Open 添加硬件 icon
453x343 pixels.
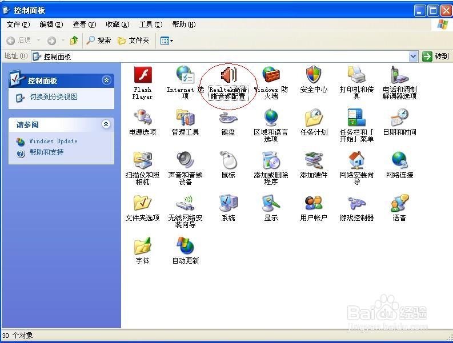tap(314, 160)
